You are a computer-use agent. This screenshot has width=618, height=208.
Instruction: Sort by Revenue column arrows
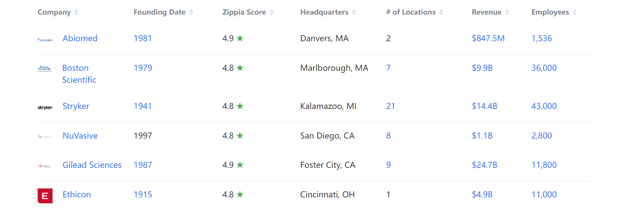pos(507,12)
